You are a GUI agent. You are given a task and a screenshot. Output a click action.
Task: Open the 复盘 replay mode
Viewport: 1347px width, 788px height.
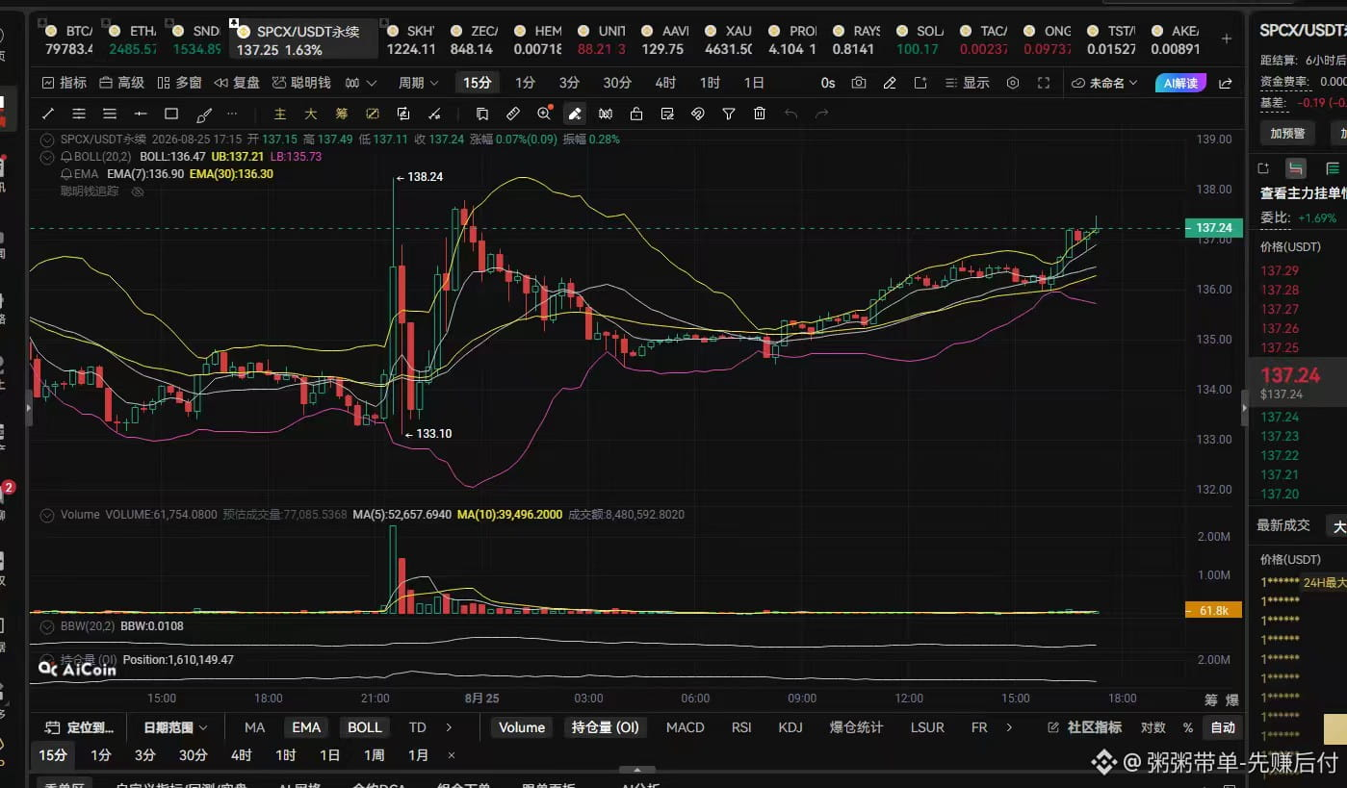coord(237,83)
